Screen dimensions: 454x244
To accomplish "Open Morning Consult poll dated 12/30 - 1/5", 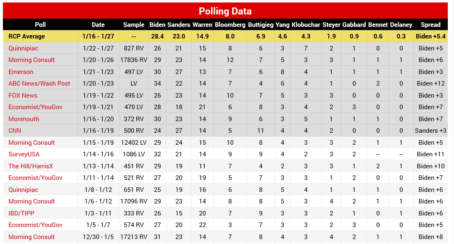I will [31, 237].
